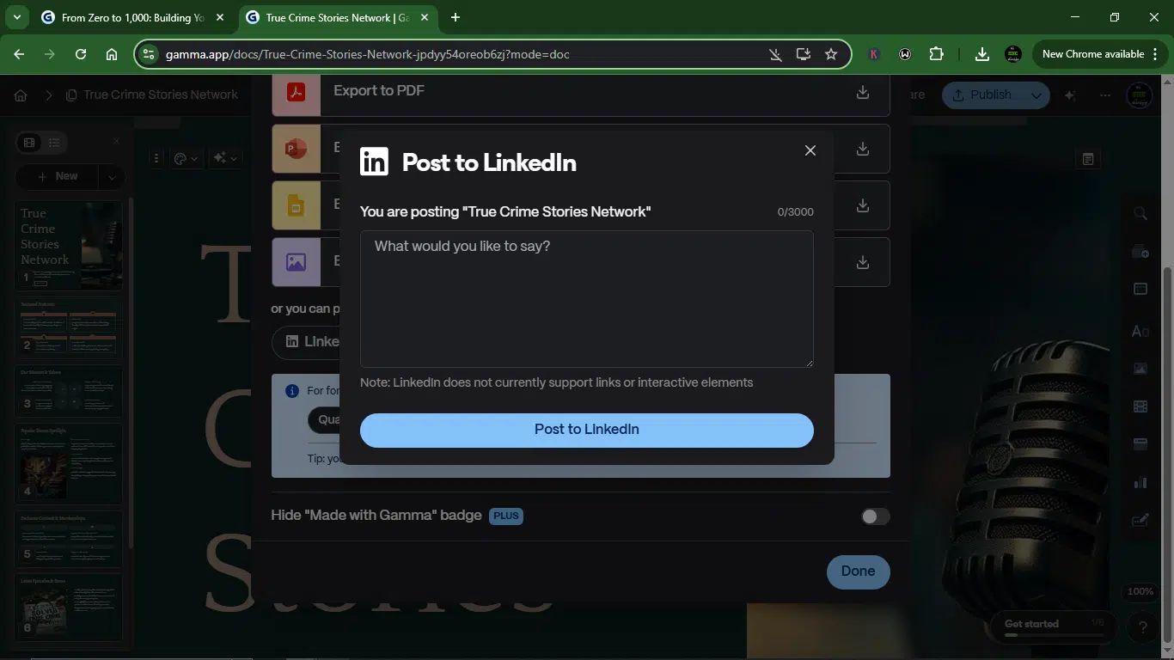This screenshot has width=1174, height=660.
Task: Toggle Hide 'Made with Gamma' badge switch
Action: (875, 516)
